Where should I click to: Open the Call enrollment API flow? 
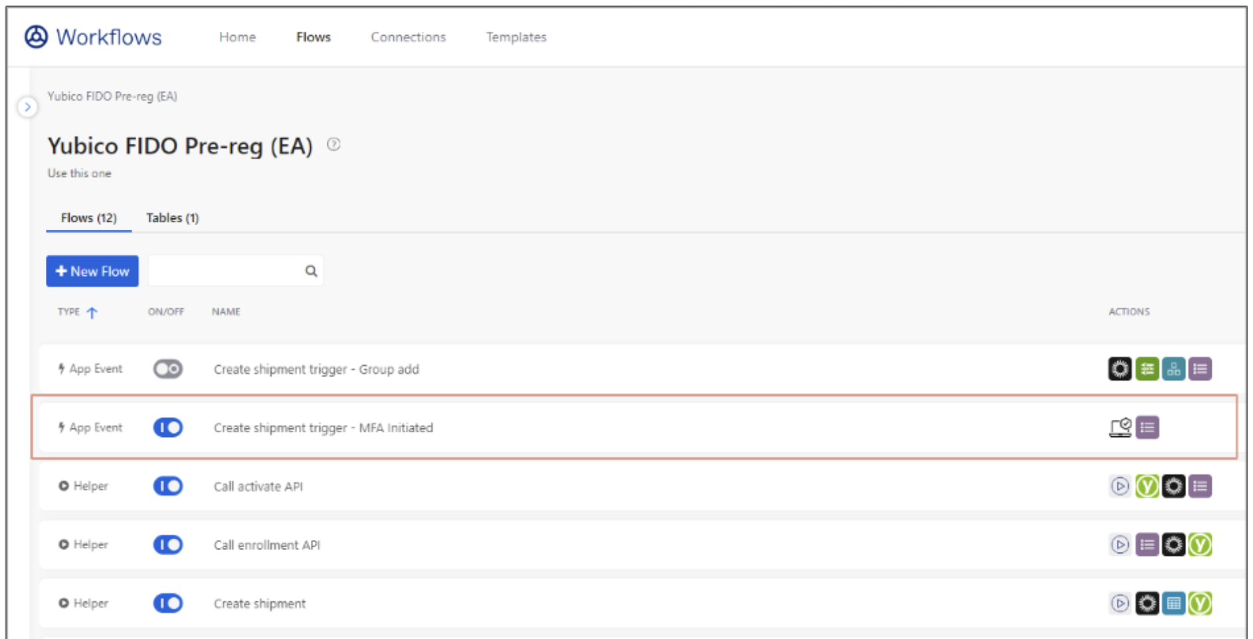(x=266, y=545)
